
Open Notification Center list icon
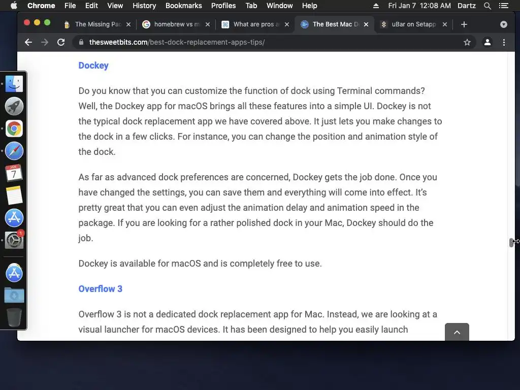tap(504, 6)
